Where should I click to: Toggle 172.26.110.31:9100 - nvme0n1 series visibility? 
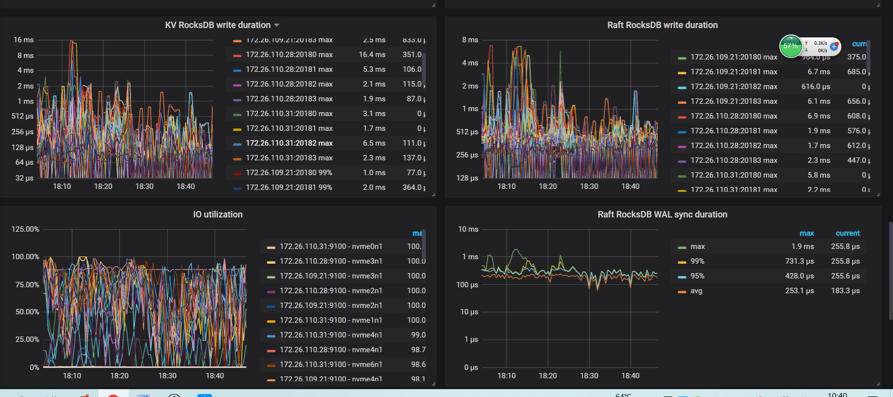pyautogui.click(x=331, y=246)
